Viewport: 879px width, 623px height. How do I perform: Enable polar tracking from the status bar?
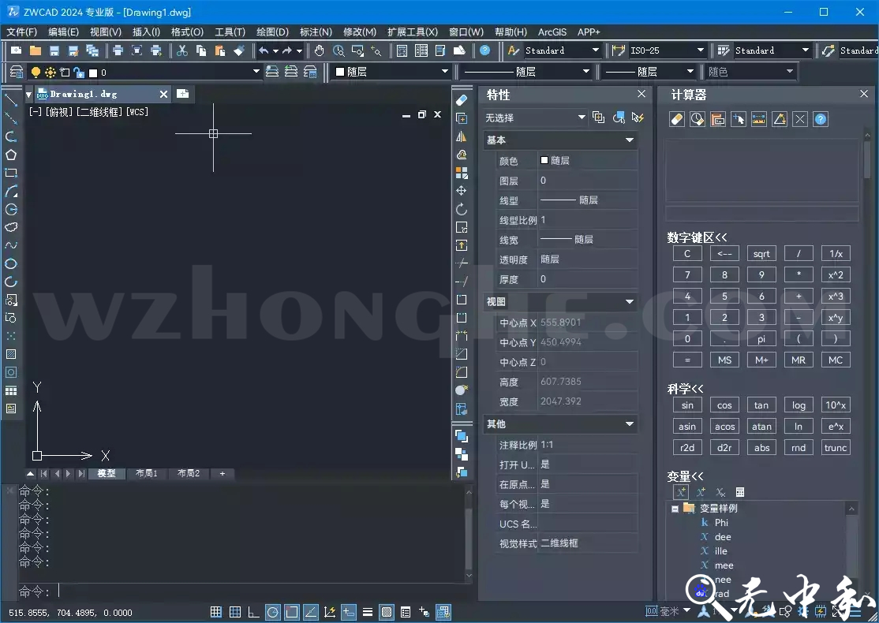pos(271,611)
